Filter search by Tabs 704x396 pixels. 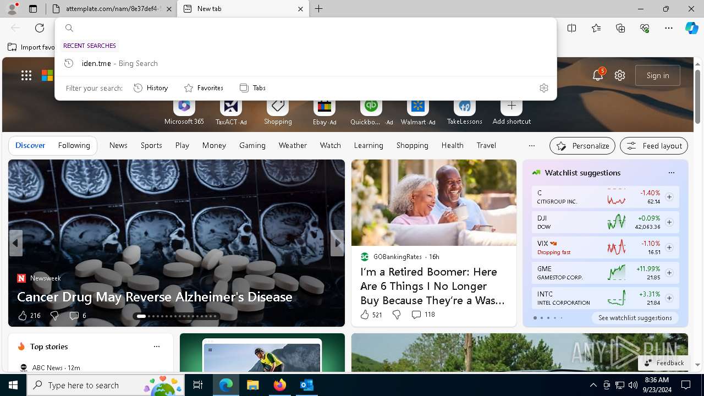point(252,88)
